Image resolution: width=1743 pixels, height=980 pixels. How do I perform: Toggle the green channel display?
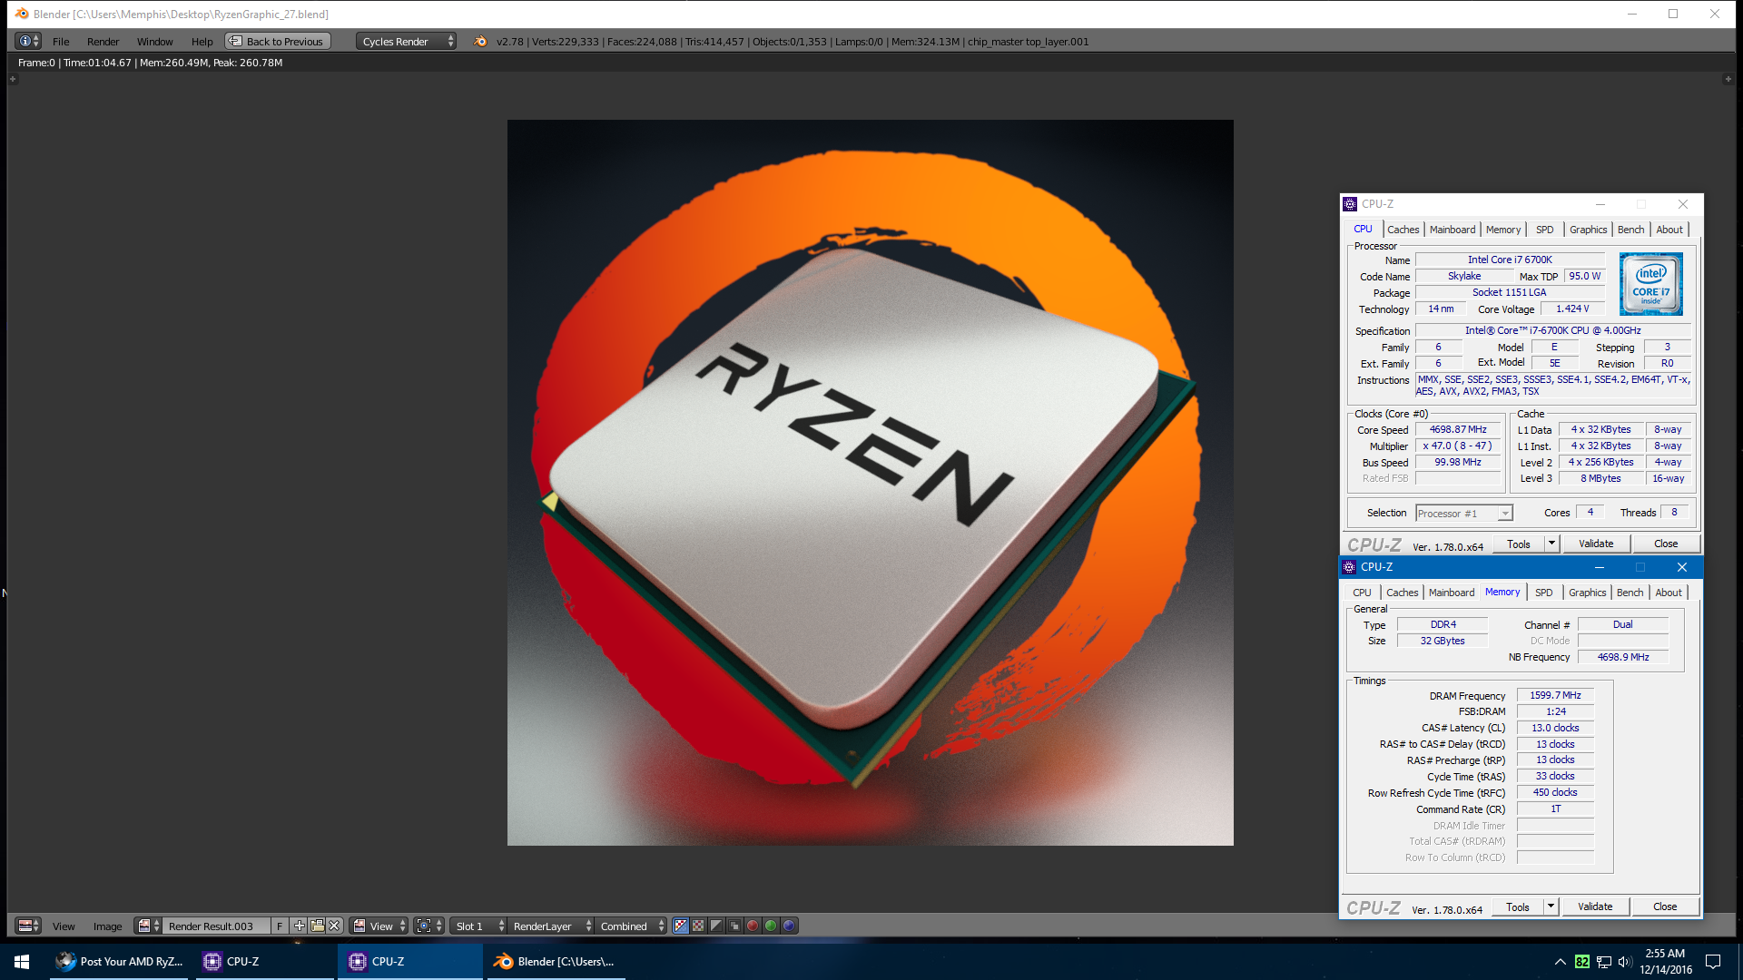[771, 926]
